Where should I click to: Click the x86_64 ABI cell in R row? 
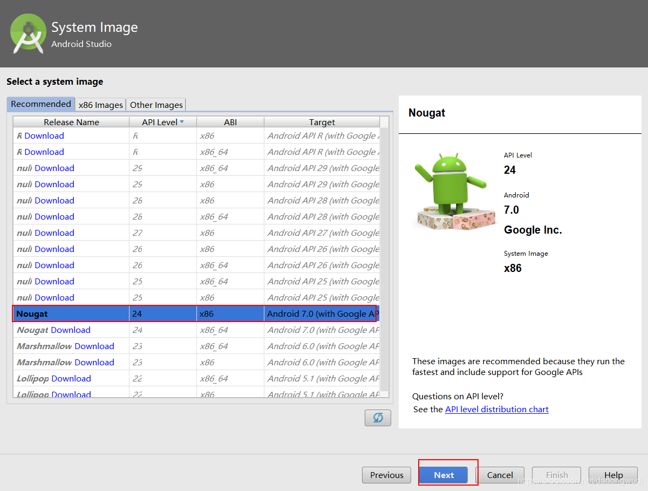pos(230,152)
